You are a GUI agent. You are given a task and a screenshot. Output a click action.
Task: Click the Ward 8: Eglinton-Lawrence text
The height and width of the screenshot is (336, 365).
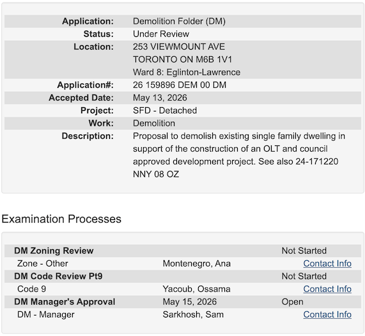click(187, 72)
